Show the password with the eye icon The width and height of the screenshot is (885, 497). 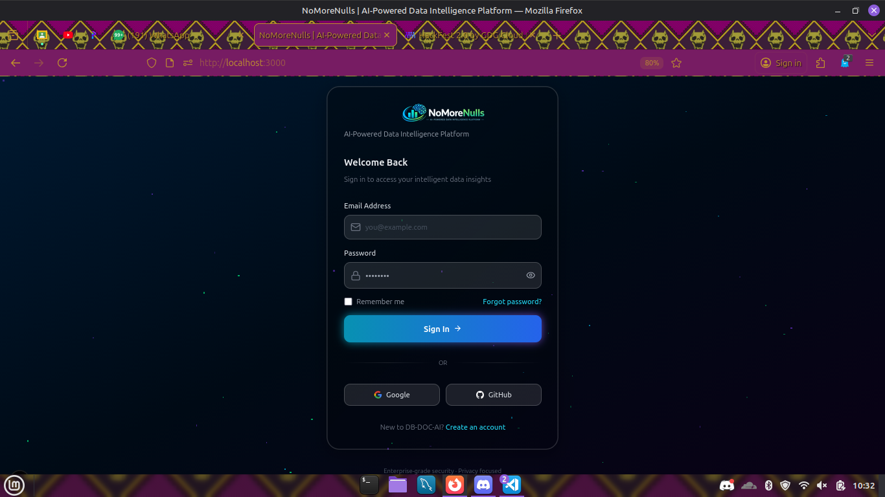(x=531, y=275)
